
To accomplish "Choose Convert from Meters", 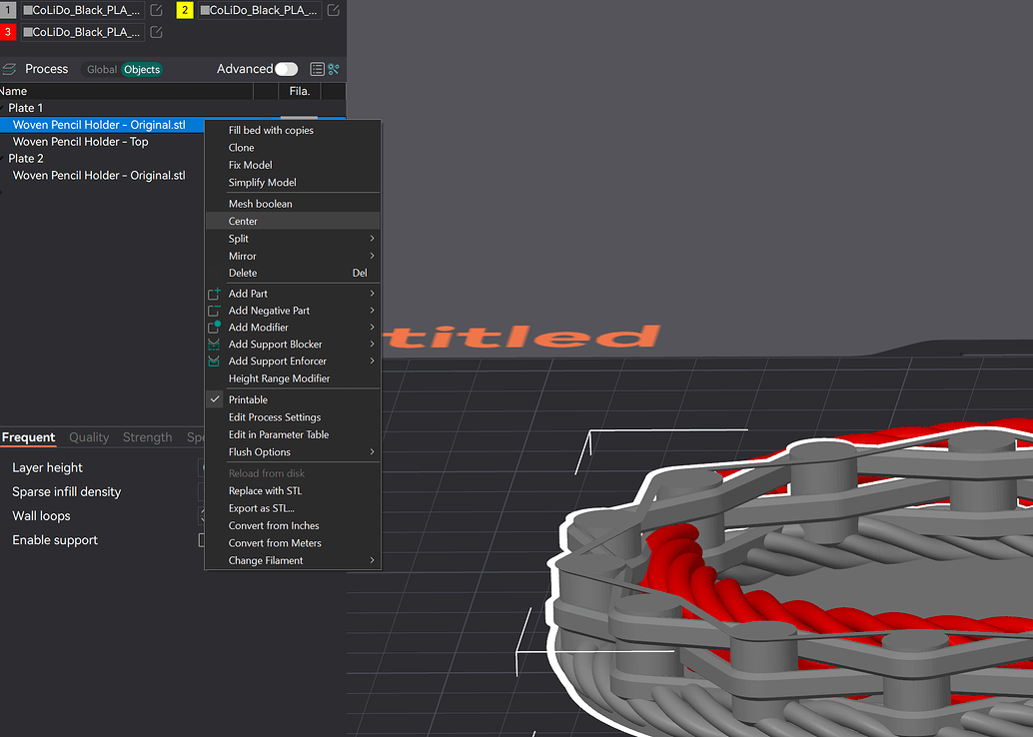I will pyautogui.click(x=293, y=542).
